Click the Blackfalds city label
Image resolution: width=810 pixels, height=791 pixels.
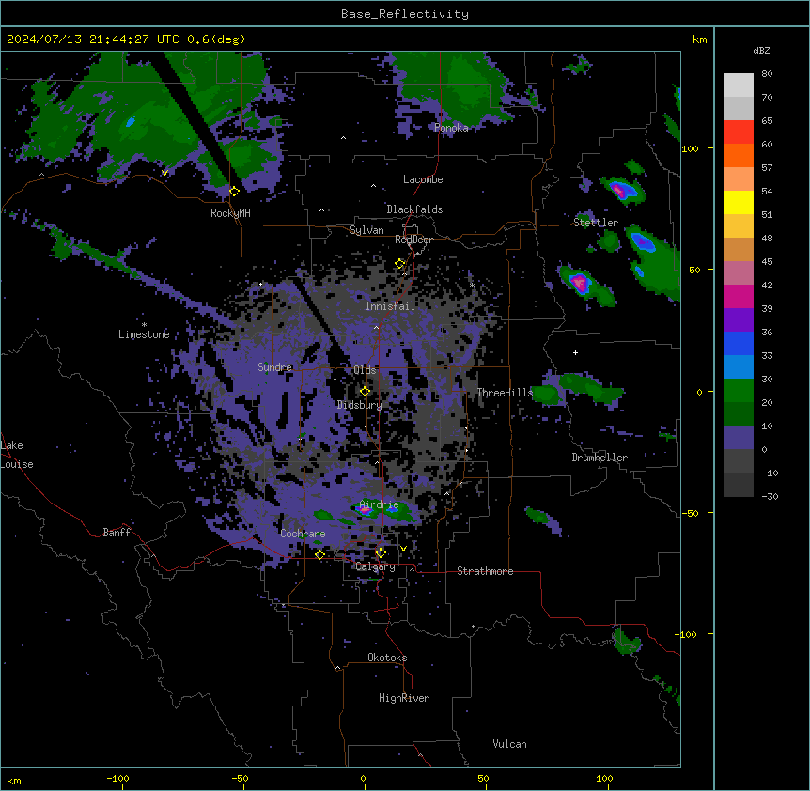tap(414, 209)
